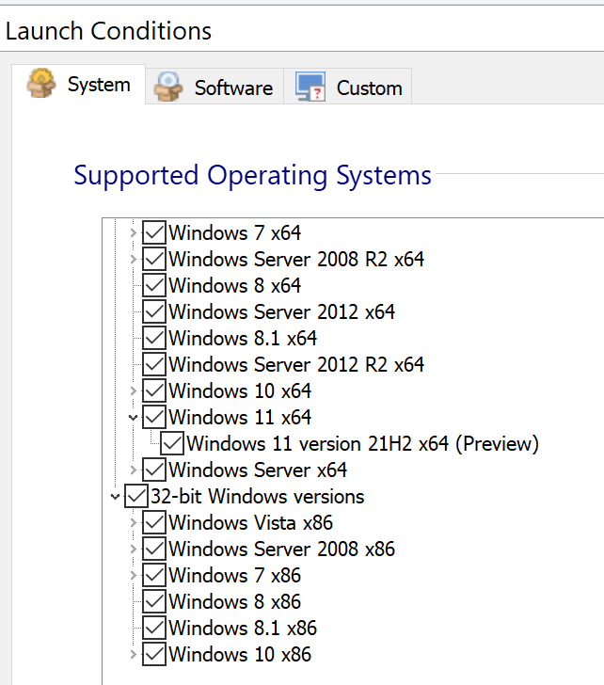This screenshot has width=604, height=685.
Task: Switch to the System tab
Action: (79, 85)
